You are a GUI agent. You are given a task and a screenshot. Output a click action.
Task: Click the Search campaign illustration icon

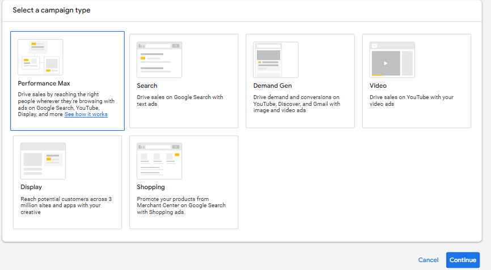[x=159, y=59]
